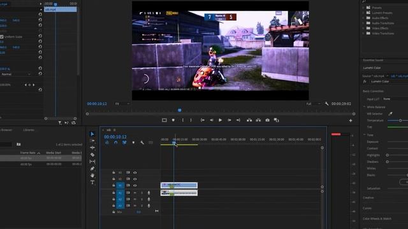Click Add Marker icon in timeline header
Screen dimensions: 408x229
[x=133, y=142]
